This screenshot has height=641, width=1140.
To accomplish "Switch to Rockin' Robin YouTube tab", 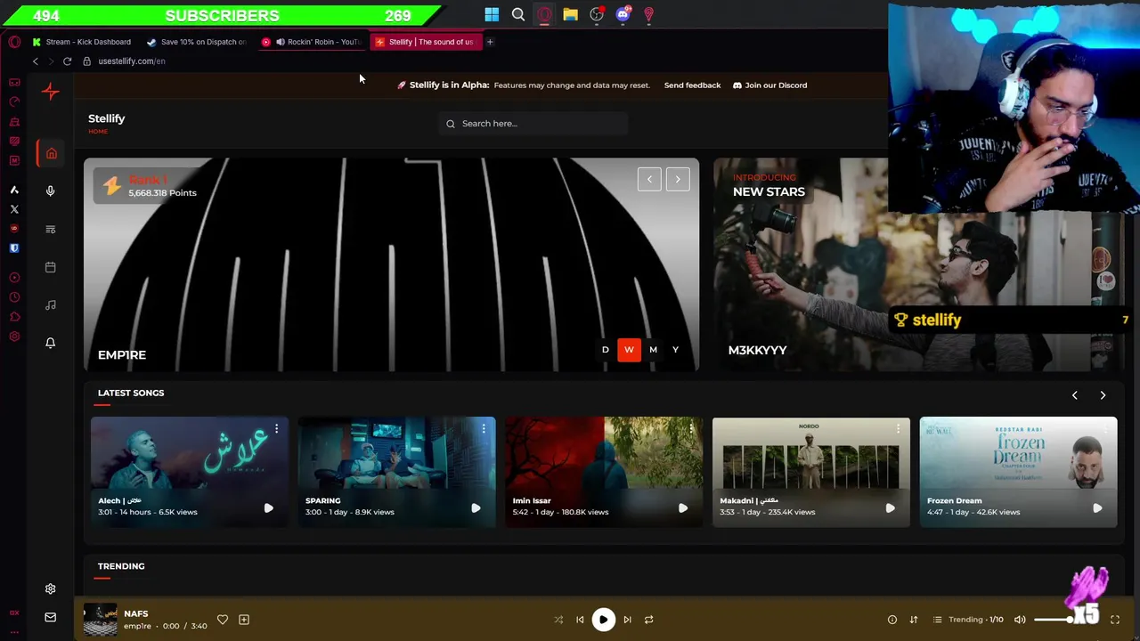I will 313,42.
